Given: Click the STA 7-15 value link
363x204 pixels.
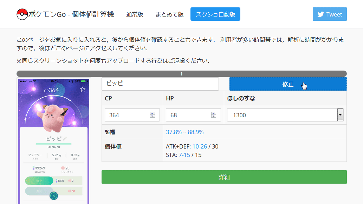Looking at the screenshot, I should point(184,155).
